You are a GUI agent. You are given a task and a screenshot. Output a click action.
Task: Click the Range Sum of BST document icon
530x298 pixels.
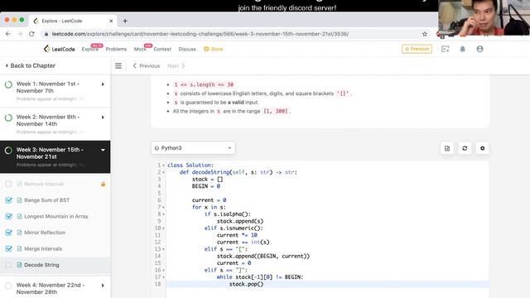point(19,200)
